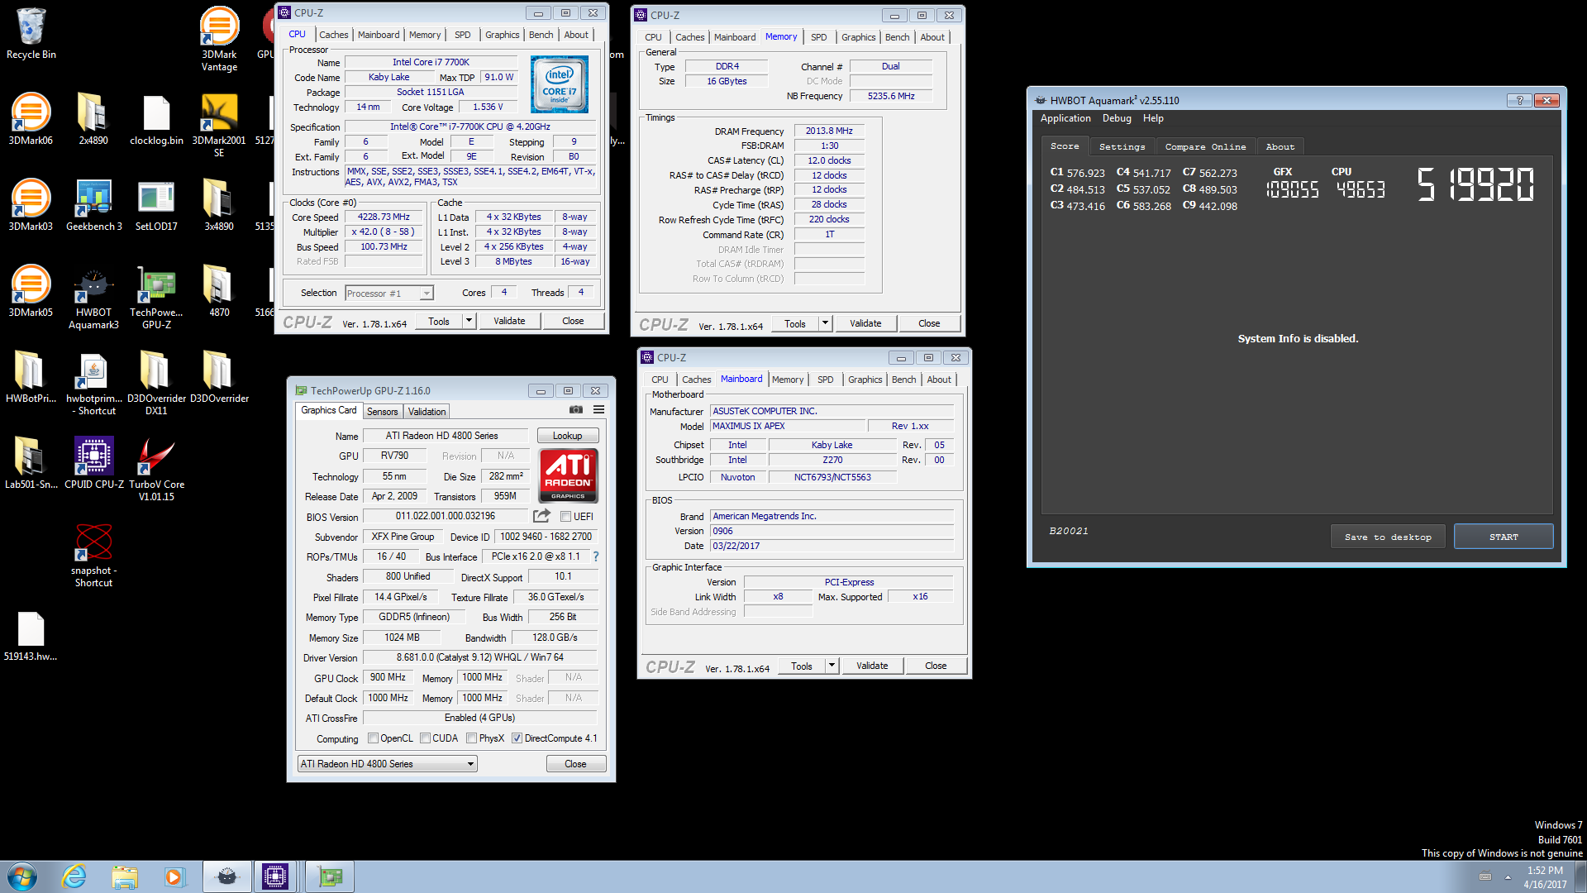Viewport: 1587px width, 893px height.
Task: Click the Aquamark Help menu
Action: click(x=1154, y=118)
